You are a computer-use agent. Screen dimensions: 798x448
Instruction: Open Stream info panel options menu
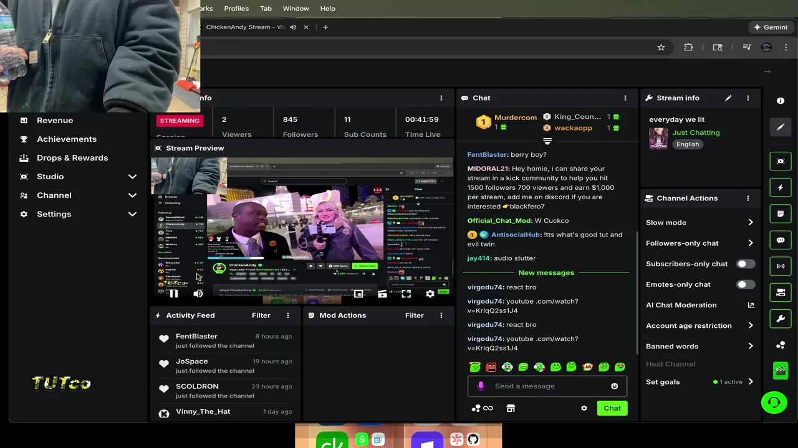[748, 98]
